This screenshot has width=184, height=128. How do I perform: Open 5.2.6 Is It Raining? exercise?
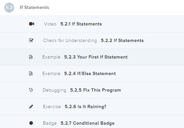pos(85,107)
